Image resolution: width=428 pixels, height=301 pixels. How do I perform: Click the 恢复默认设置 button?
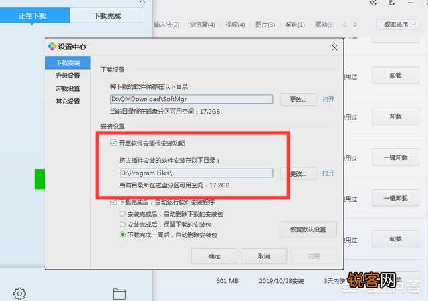[308, 229]
